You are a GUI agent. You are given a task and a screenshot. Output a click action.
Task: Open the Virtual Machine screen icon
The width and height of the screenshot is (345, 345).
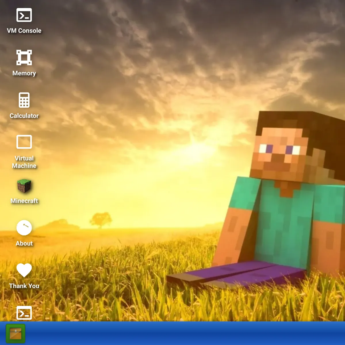[24, 142]
